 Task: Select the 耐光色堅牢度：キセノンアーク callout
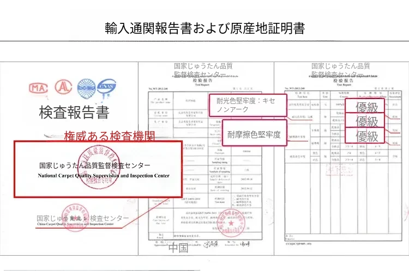(x=248, y=104)
